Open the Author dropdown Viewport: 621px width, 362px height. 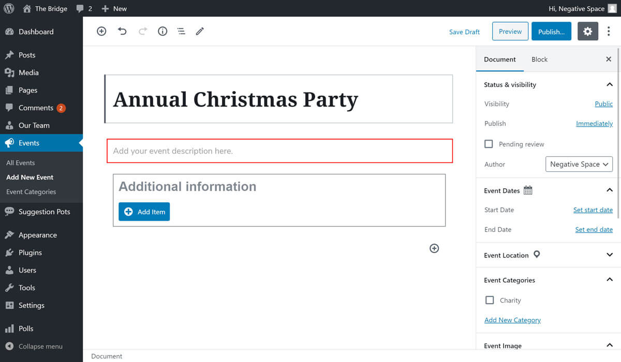pyautogui.click(x=579, y=164)
